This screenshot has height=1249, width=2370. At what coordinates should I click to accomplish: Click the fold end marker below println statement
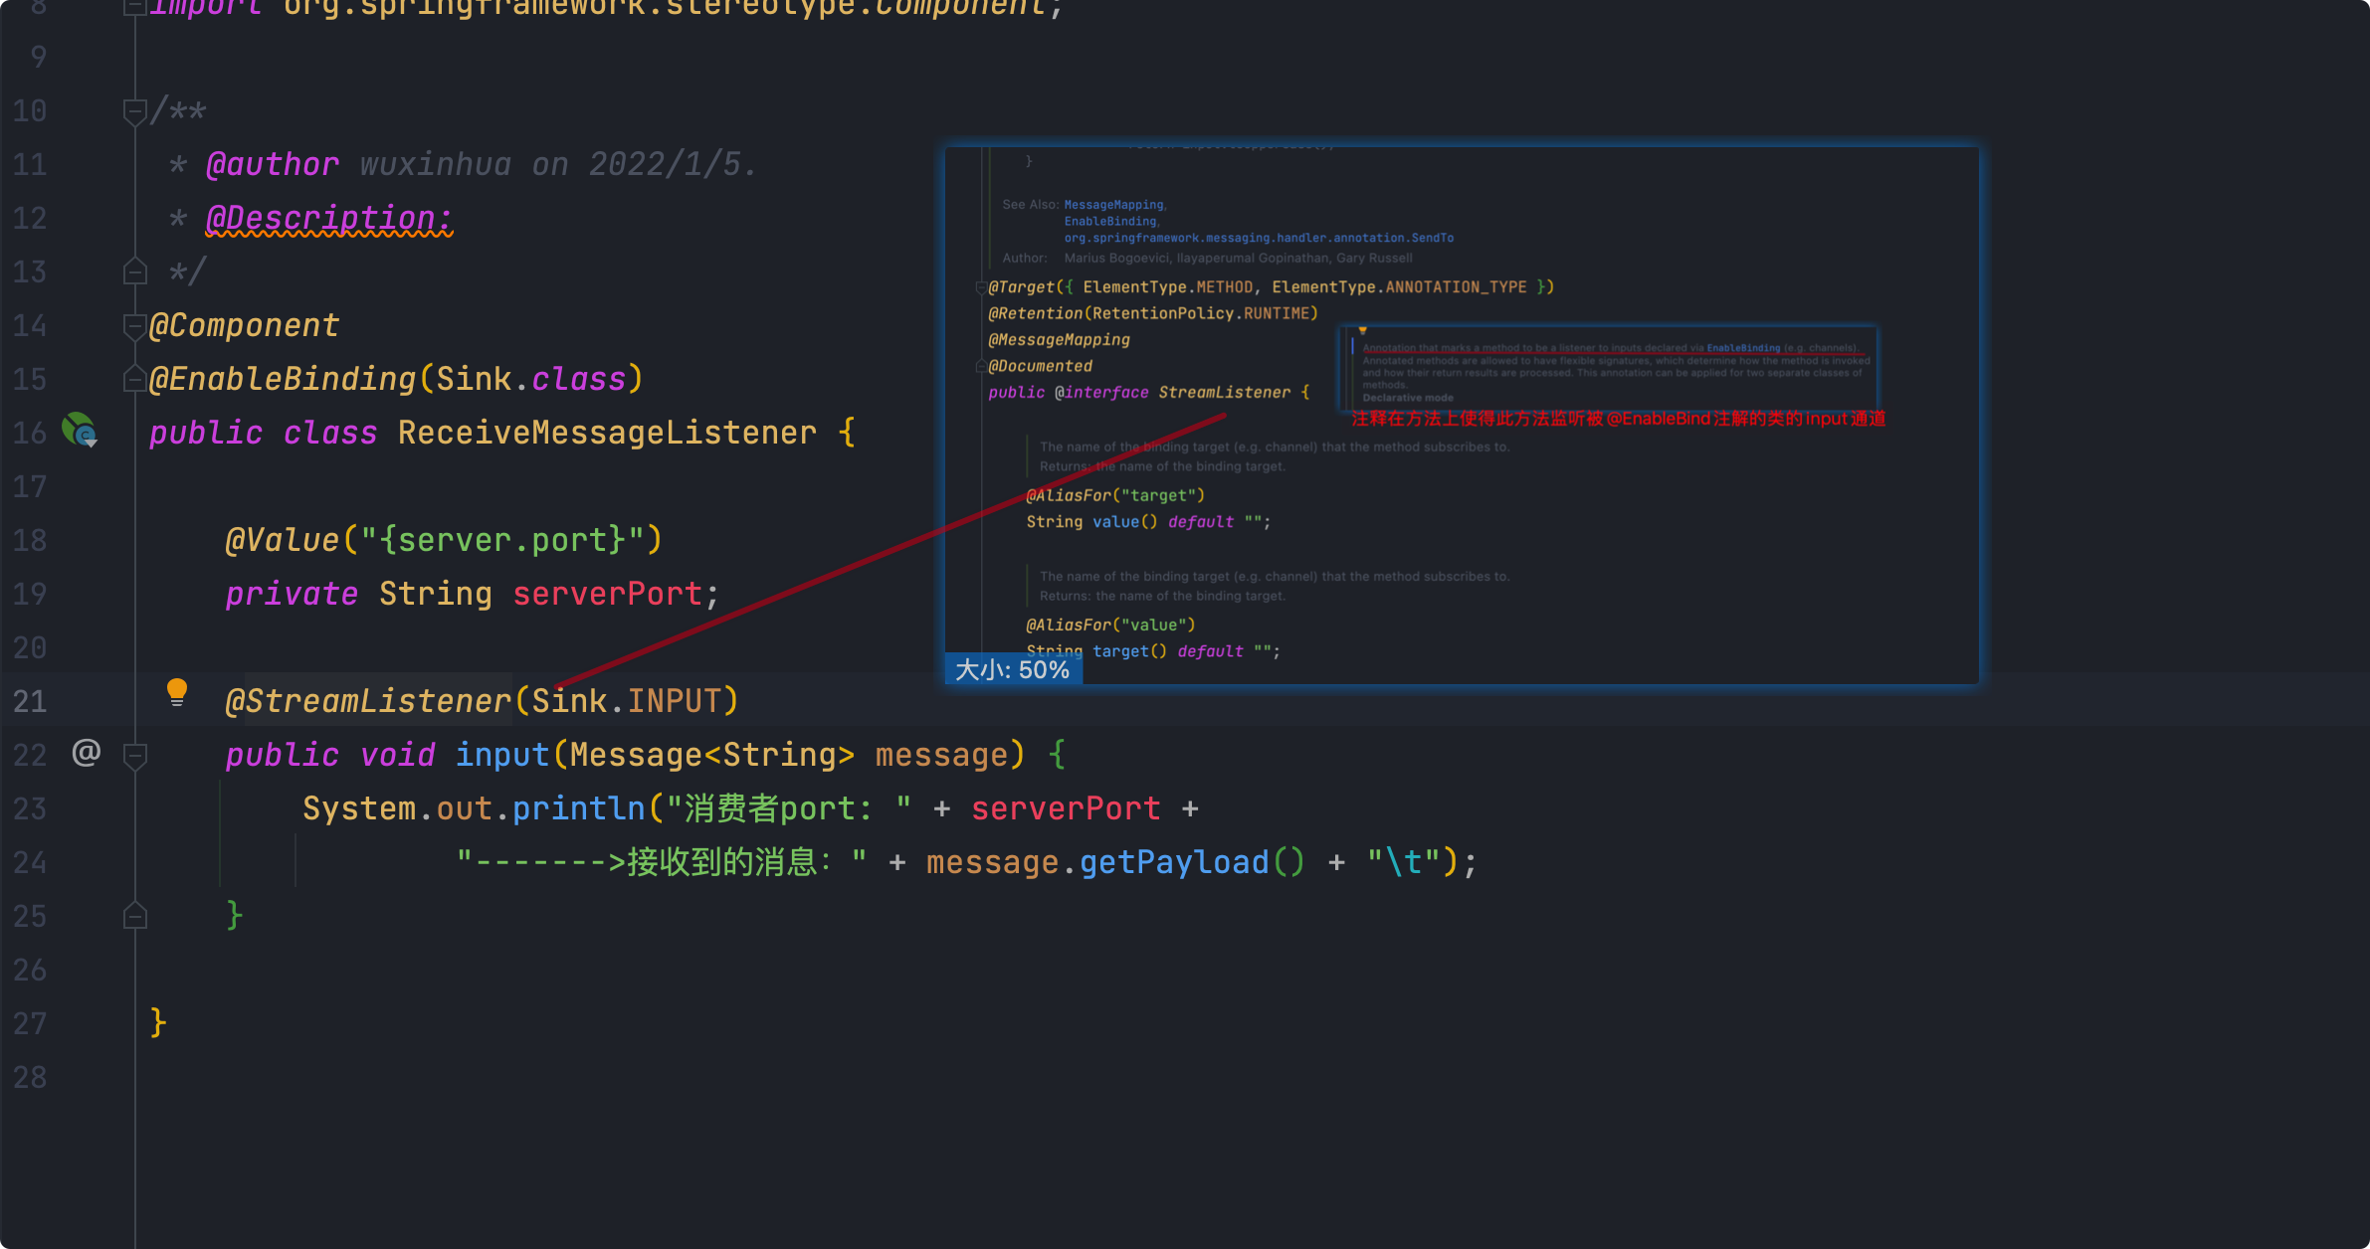click(x=135, y=916)
